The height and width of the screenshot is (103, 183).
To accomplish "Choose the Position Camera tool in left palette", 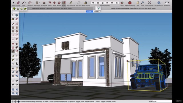I will [13, 81].
